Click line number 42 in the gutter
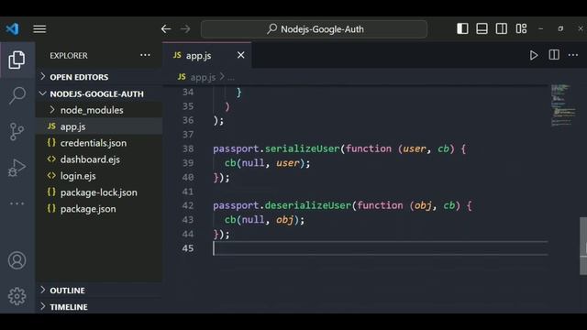The image size is (587, 330). coord(188,205)
